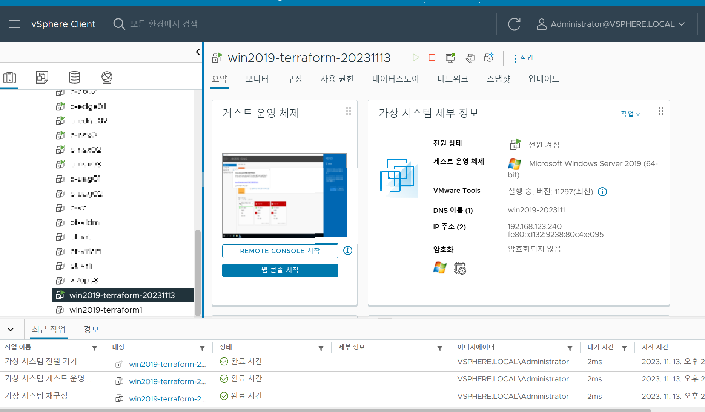Viewport: 705px width, 412px height.
Task: Click the red power off icon
Action: pos(432,58)
